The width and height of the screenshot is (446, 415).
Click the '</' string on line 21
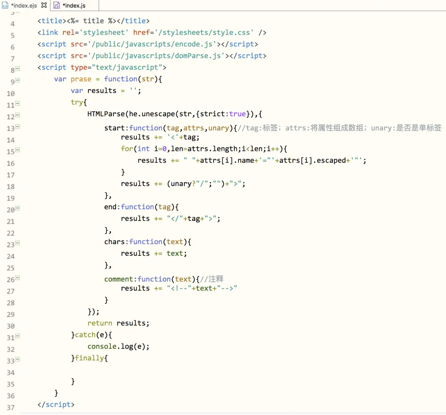tap(175, 219)
